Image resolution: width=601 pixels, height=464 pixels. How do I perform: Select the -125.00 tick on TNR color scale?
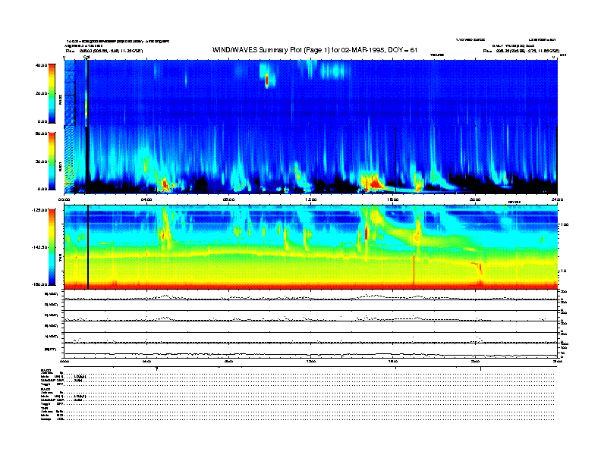pyautogui.click(x=40, y=210)
